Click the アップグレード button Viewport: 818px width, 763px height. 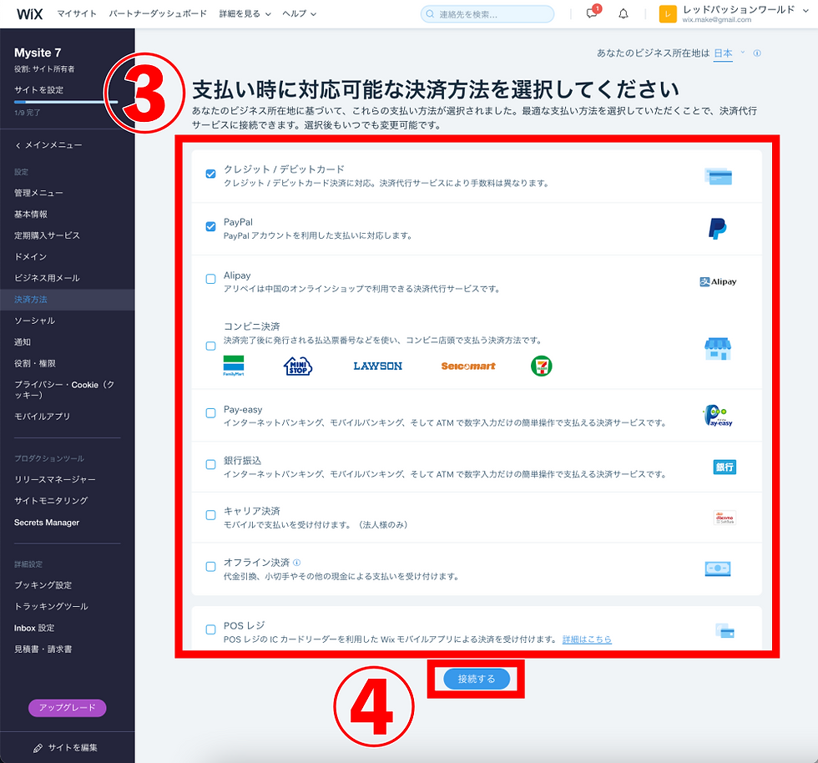click(x=68, y=708)
